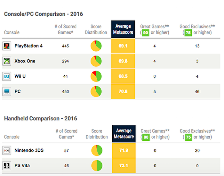Viewport: 224px width, 176px height.
Task: Click the Average Metascore header in console table
Action: click(x=123, y=29)
